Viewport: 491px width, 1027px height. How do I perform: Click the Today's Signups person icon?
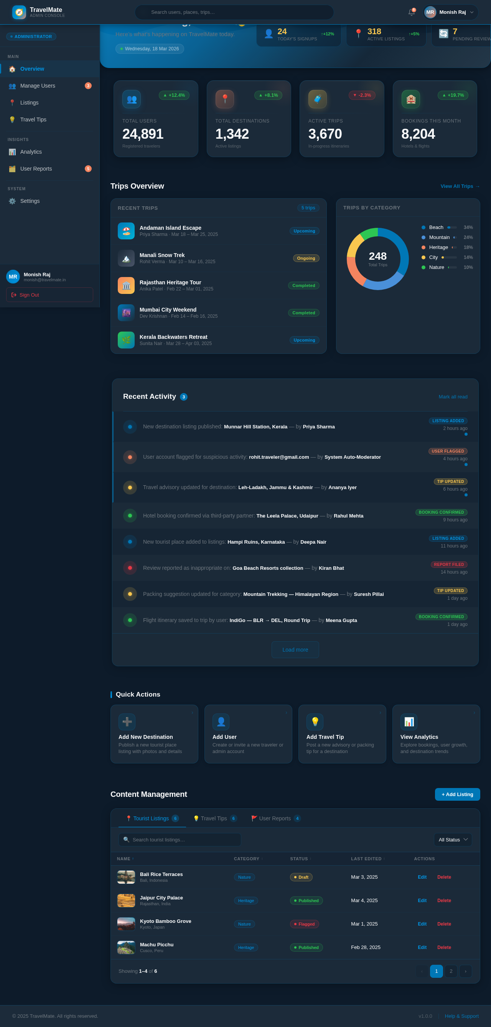269,34
